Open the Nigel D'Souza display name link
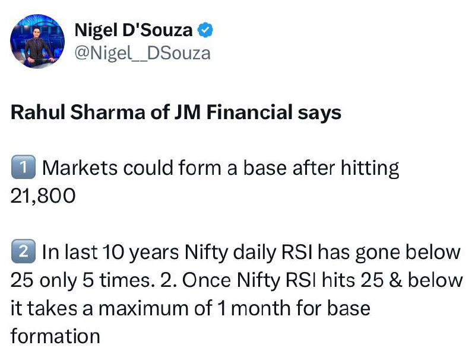Viewport: 475px width, 358px height. tap(133, 30)
